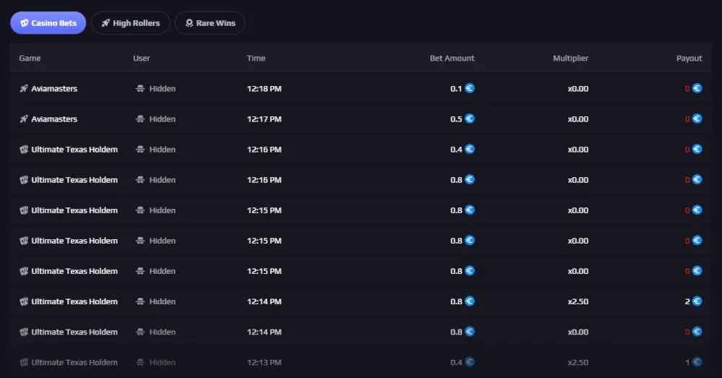Click the 0.5 bet amount value
This screenshot has height=378, width=722.
456,119
